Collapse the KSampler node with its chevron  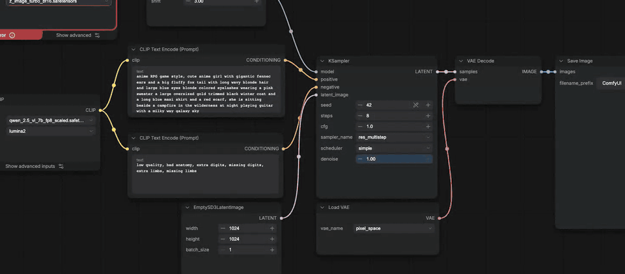[x=322, y=61]
